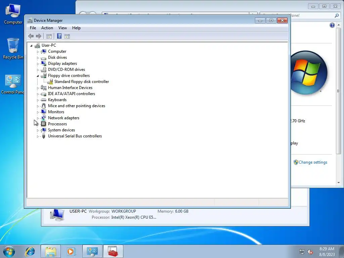Click Change settings link in System window
This screenshot has height=258, width=344.
tap(313, 162)
